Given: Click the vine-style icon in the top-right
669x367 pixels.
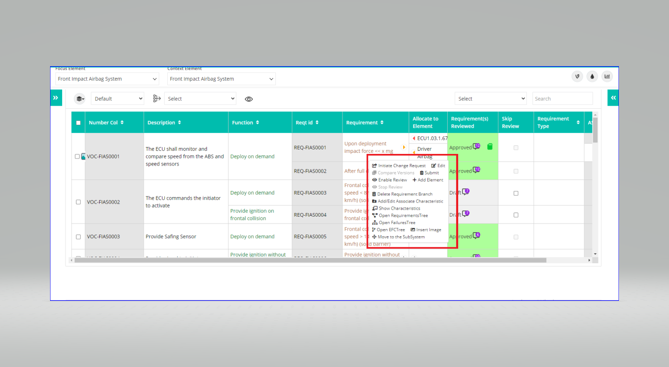Looking at the screenshot, I should [x=577, y=77].
